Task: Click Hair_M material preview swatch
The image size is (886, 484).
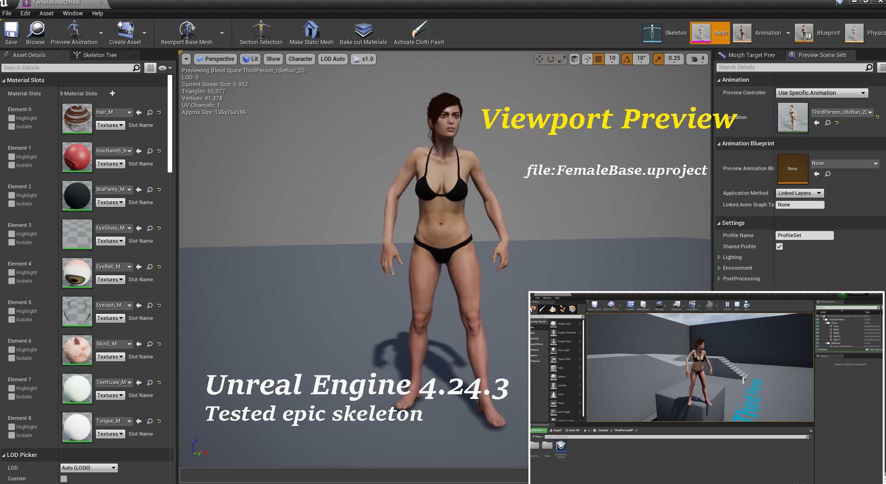Action: (77, 119)
